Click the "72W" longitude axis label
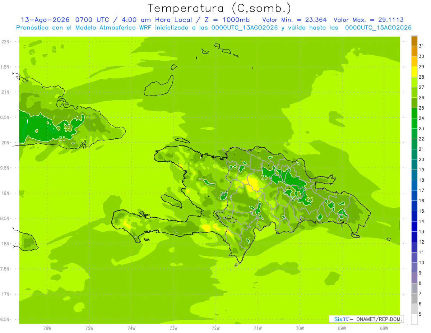This screenshot has height=333, width=431. [215, 328]
